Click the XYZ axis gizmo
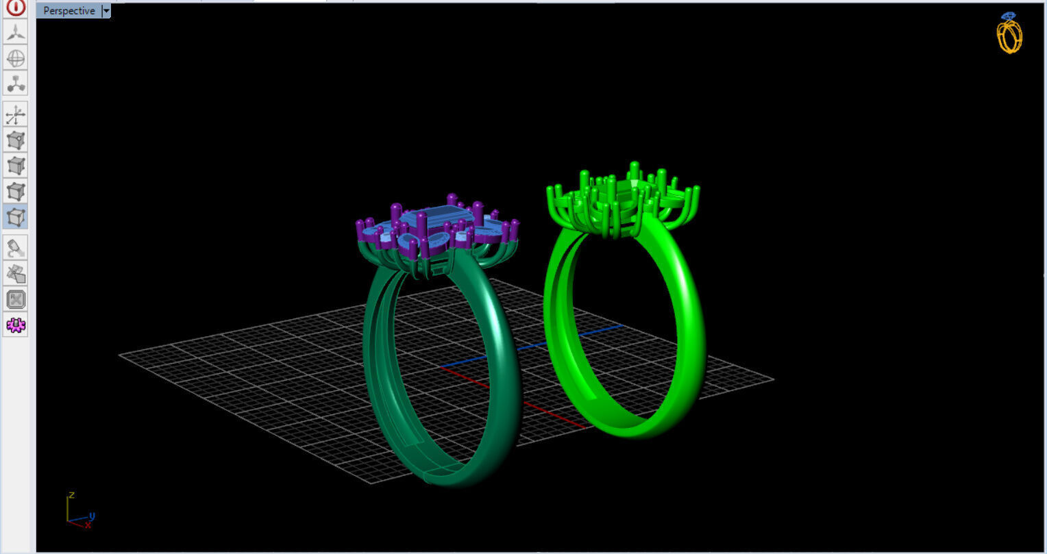This screenshot has height=554, width=1047. pyautogui.click(x=80, y=511)
